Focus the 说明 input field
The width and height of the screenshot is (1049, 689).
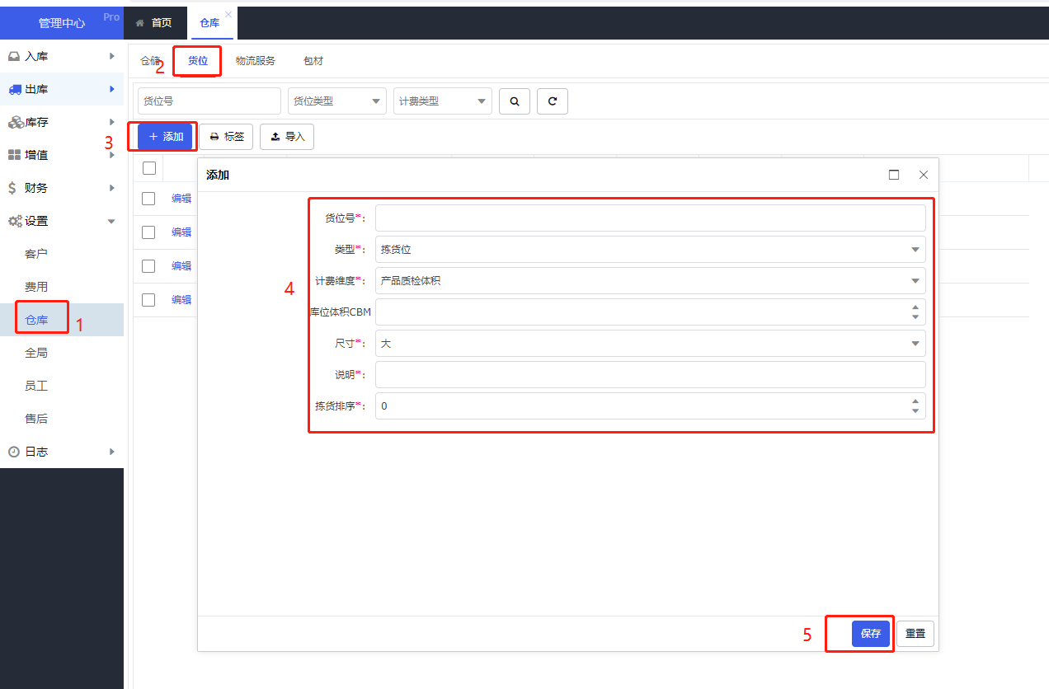651,375
